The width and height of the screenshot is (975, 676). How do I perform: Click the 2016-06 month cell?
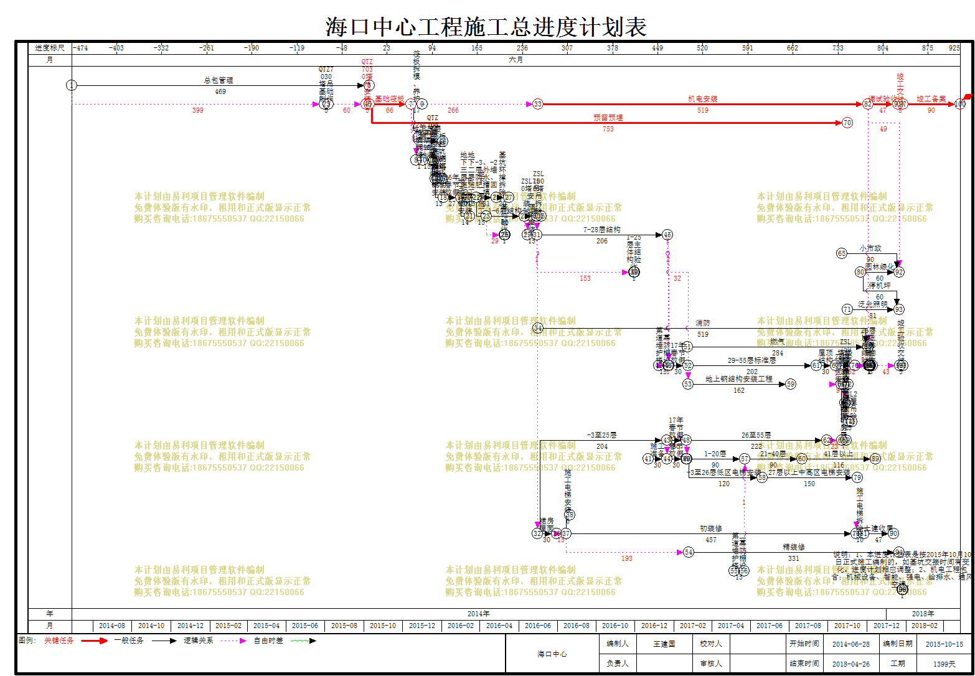click(x=538, y=626)
